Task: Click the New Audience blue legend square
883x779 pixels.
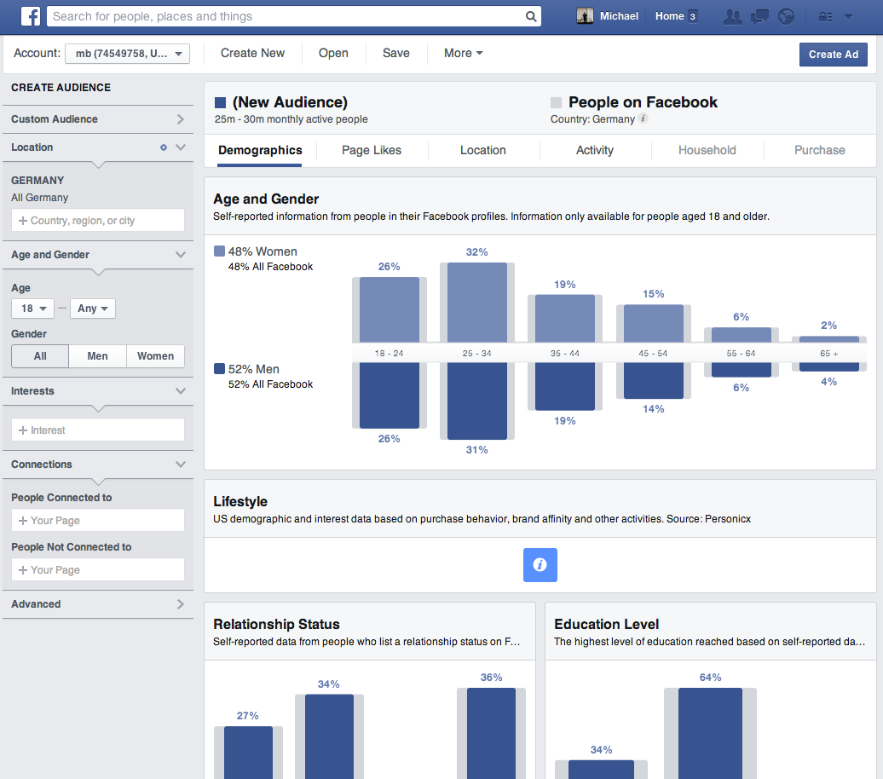Action: (x=220, y=102)
